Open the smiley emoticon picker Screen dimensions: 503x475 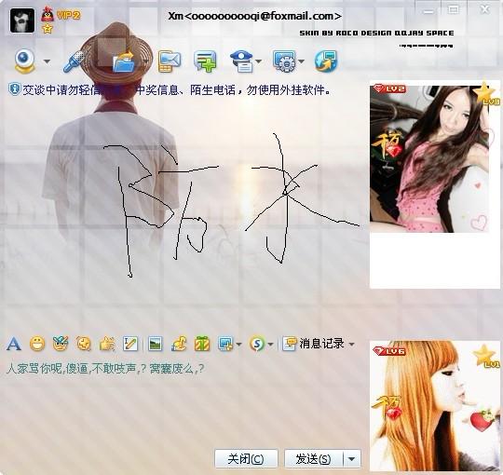tap(37, 344)
